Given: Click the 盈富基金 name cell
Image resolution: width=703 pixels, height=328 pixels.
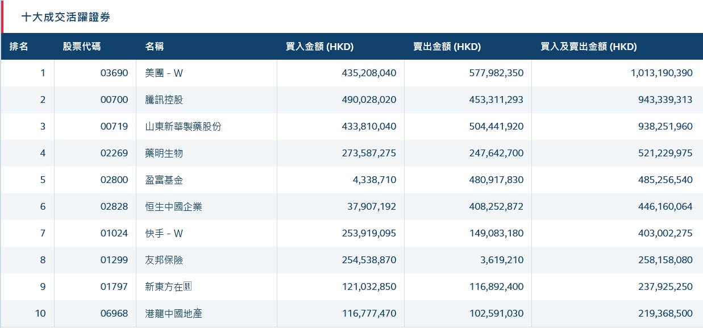Looking at the screenshot, I should coord(164,180).
